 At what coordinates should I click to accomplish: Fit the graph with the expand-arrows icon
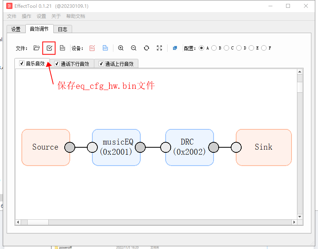point(159,48)
